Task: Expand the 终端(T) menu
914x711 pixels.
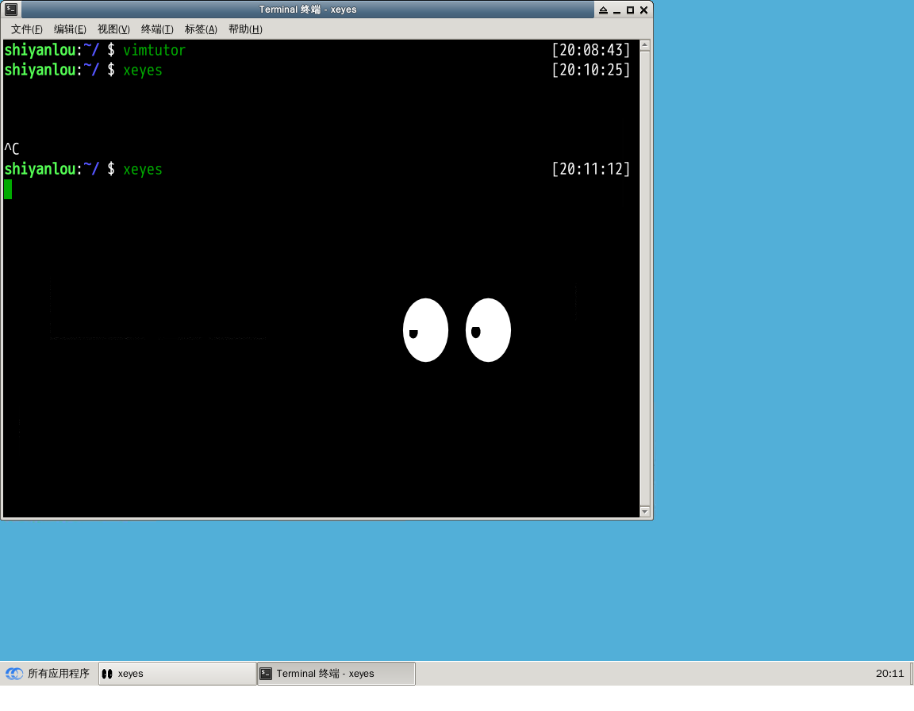Action: coord(157,29)
